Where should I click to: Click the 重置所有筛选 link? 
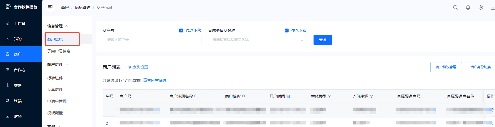pyautogui.click(x=155, y=80)
